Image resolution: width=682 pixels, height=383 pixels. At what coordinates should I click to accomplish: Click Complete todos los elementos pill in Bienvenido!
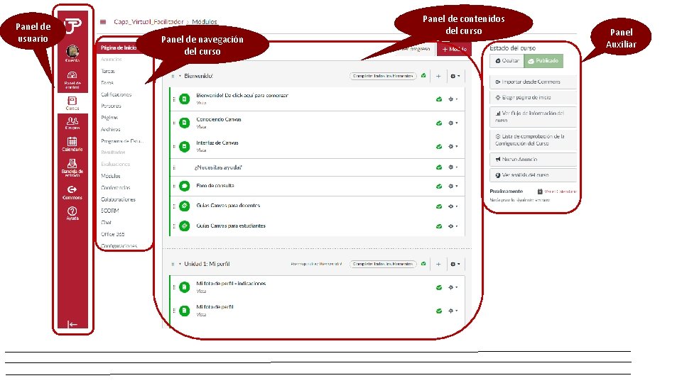click(x=383, y=76)
